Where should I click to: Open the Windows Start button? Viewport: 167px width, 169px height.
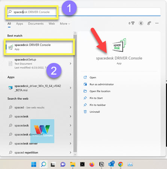coord(34,164)
